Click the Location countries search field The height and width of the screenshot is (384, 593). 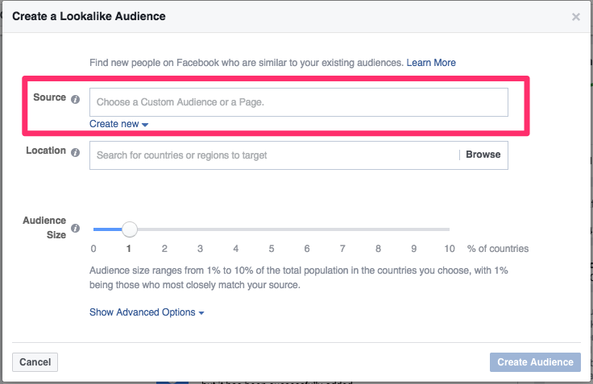pyautogui.click(x=274, y=155)
